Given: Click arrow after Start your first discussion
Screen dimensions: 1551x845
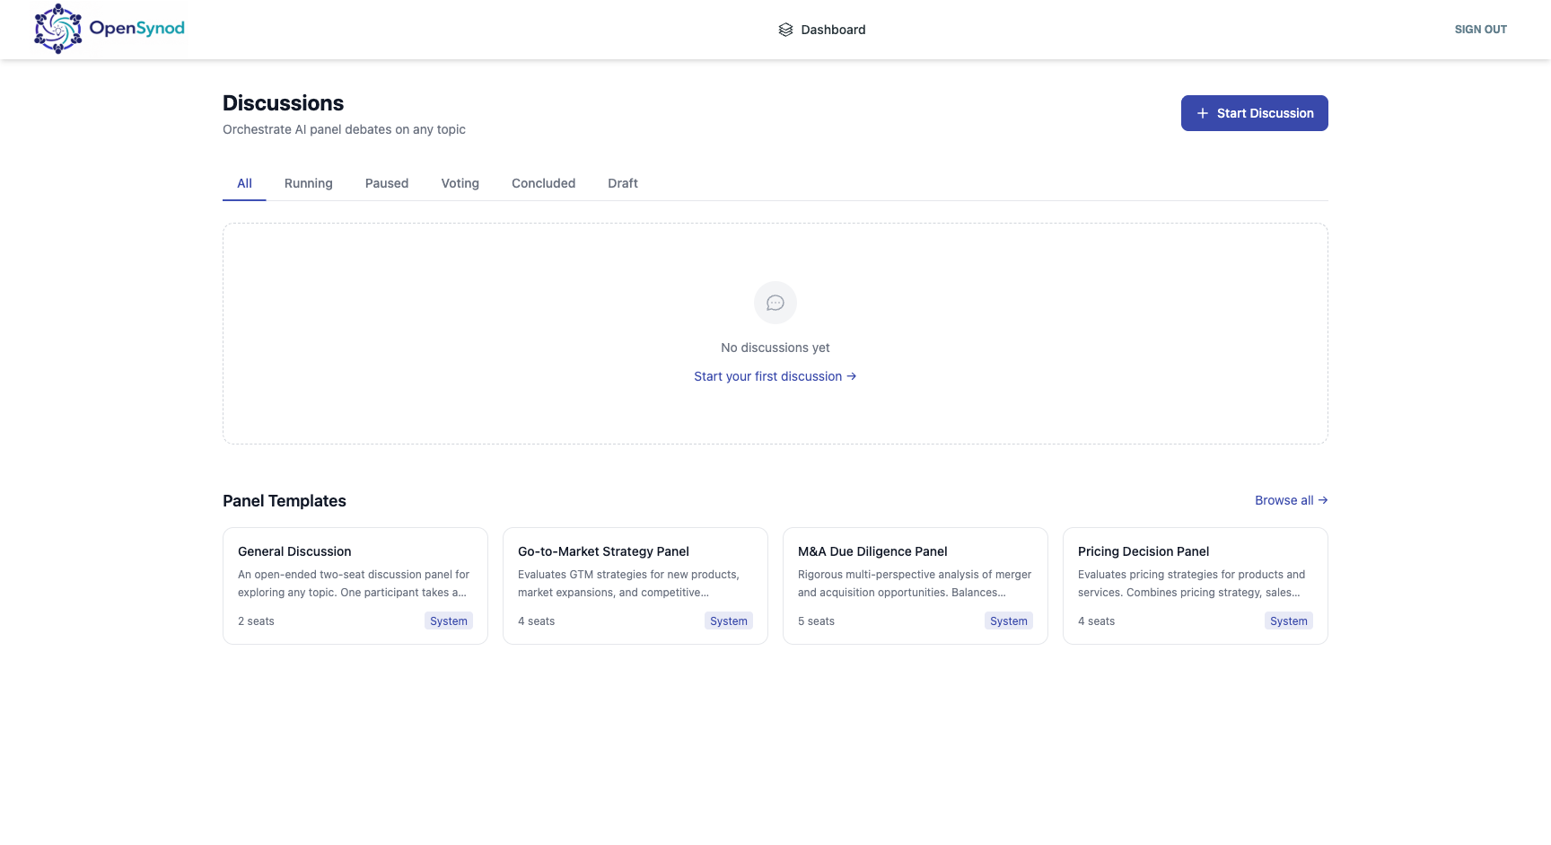Looking at the screenshot, I should point(852,376).
